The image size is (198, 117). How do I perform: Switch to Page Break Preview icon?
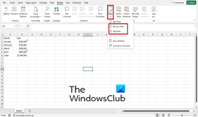point(169,115)
